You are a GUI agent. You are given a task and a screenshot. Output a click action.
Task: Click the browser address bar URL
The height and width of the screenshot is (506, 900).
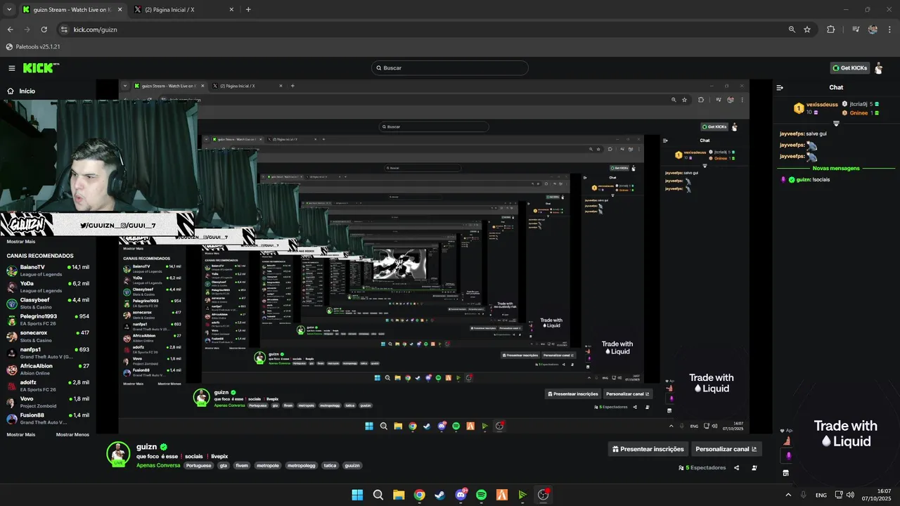95,30
